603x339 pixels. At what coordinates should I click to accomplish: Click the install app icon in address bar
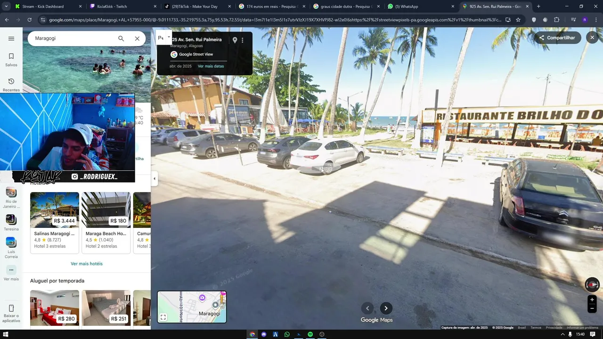point(508,20)
